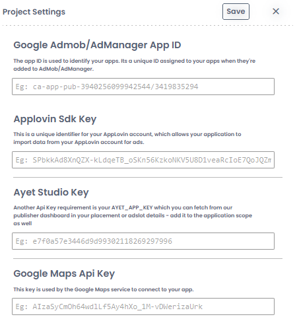Click the divider line above Google Maps Api Key

point(148,259)
